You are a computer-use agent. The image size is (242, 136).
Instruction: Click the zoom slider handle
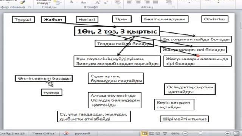200,133
